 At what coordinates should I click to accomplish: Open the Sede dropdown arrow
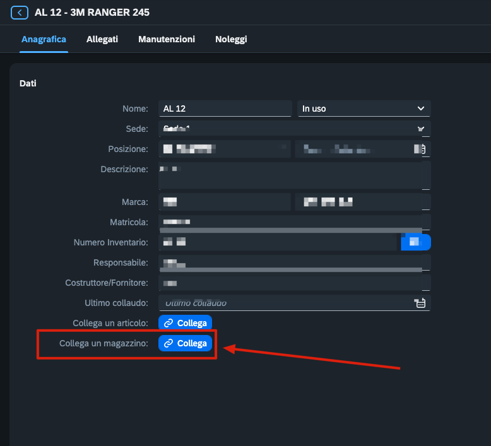tap(421, 129)
